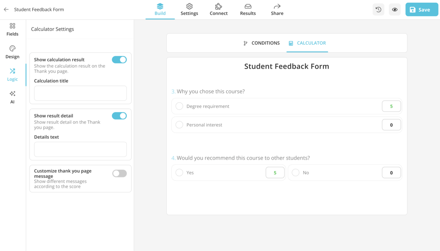Open the version history clock icon
The width and height of the screenshot is (440, 251).
click(x=378, y=10)
